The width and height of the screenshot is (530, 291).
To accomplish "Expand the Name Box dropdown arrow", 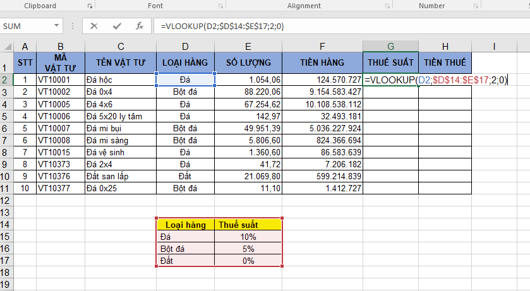I will 57,27.
